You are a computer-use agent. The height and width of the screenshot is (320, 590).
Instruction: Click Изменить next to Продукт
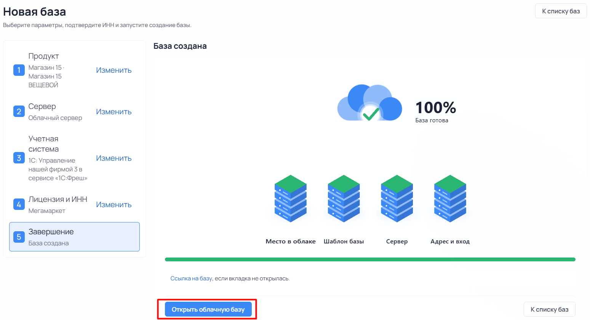(114, 70)
